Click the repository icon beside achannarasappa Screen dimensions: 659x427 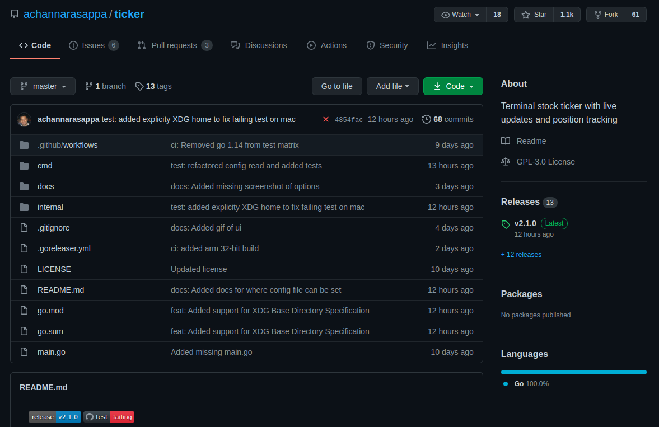[x=15, y=15]
